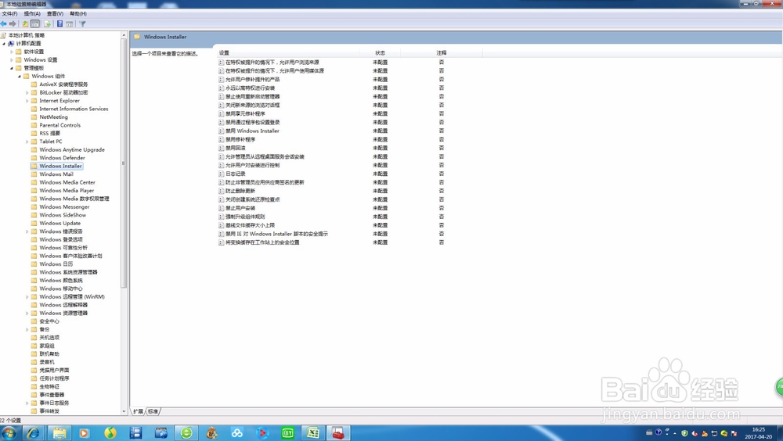This screenshot has height=441, width=783.
Task: Open help with the blue question mark icon
Action: coord(60,24)
